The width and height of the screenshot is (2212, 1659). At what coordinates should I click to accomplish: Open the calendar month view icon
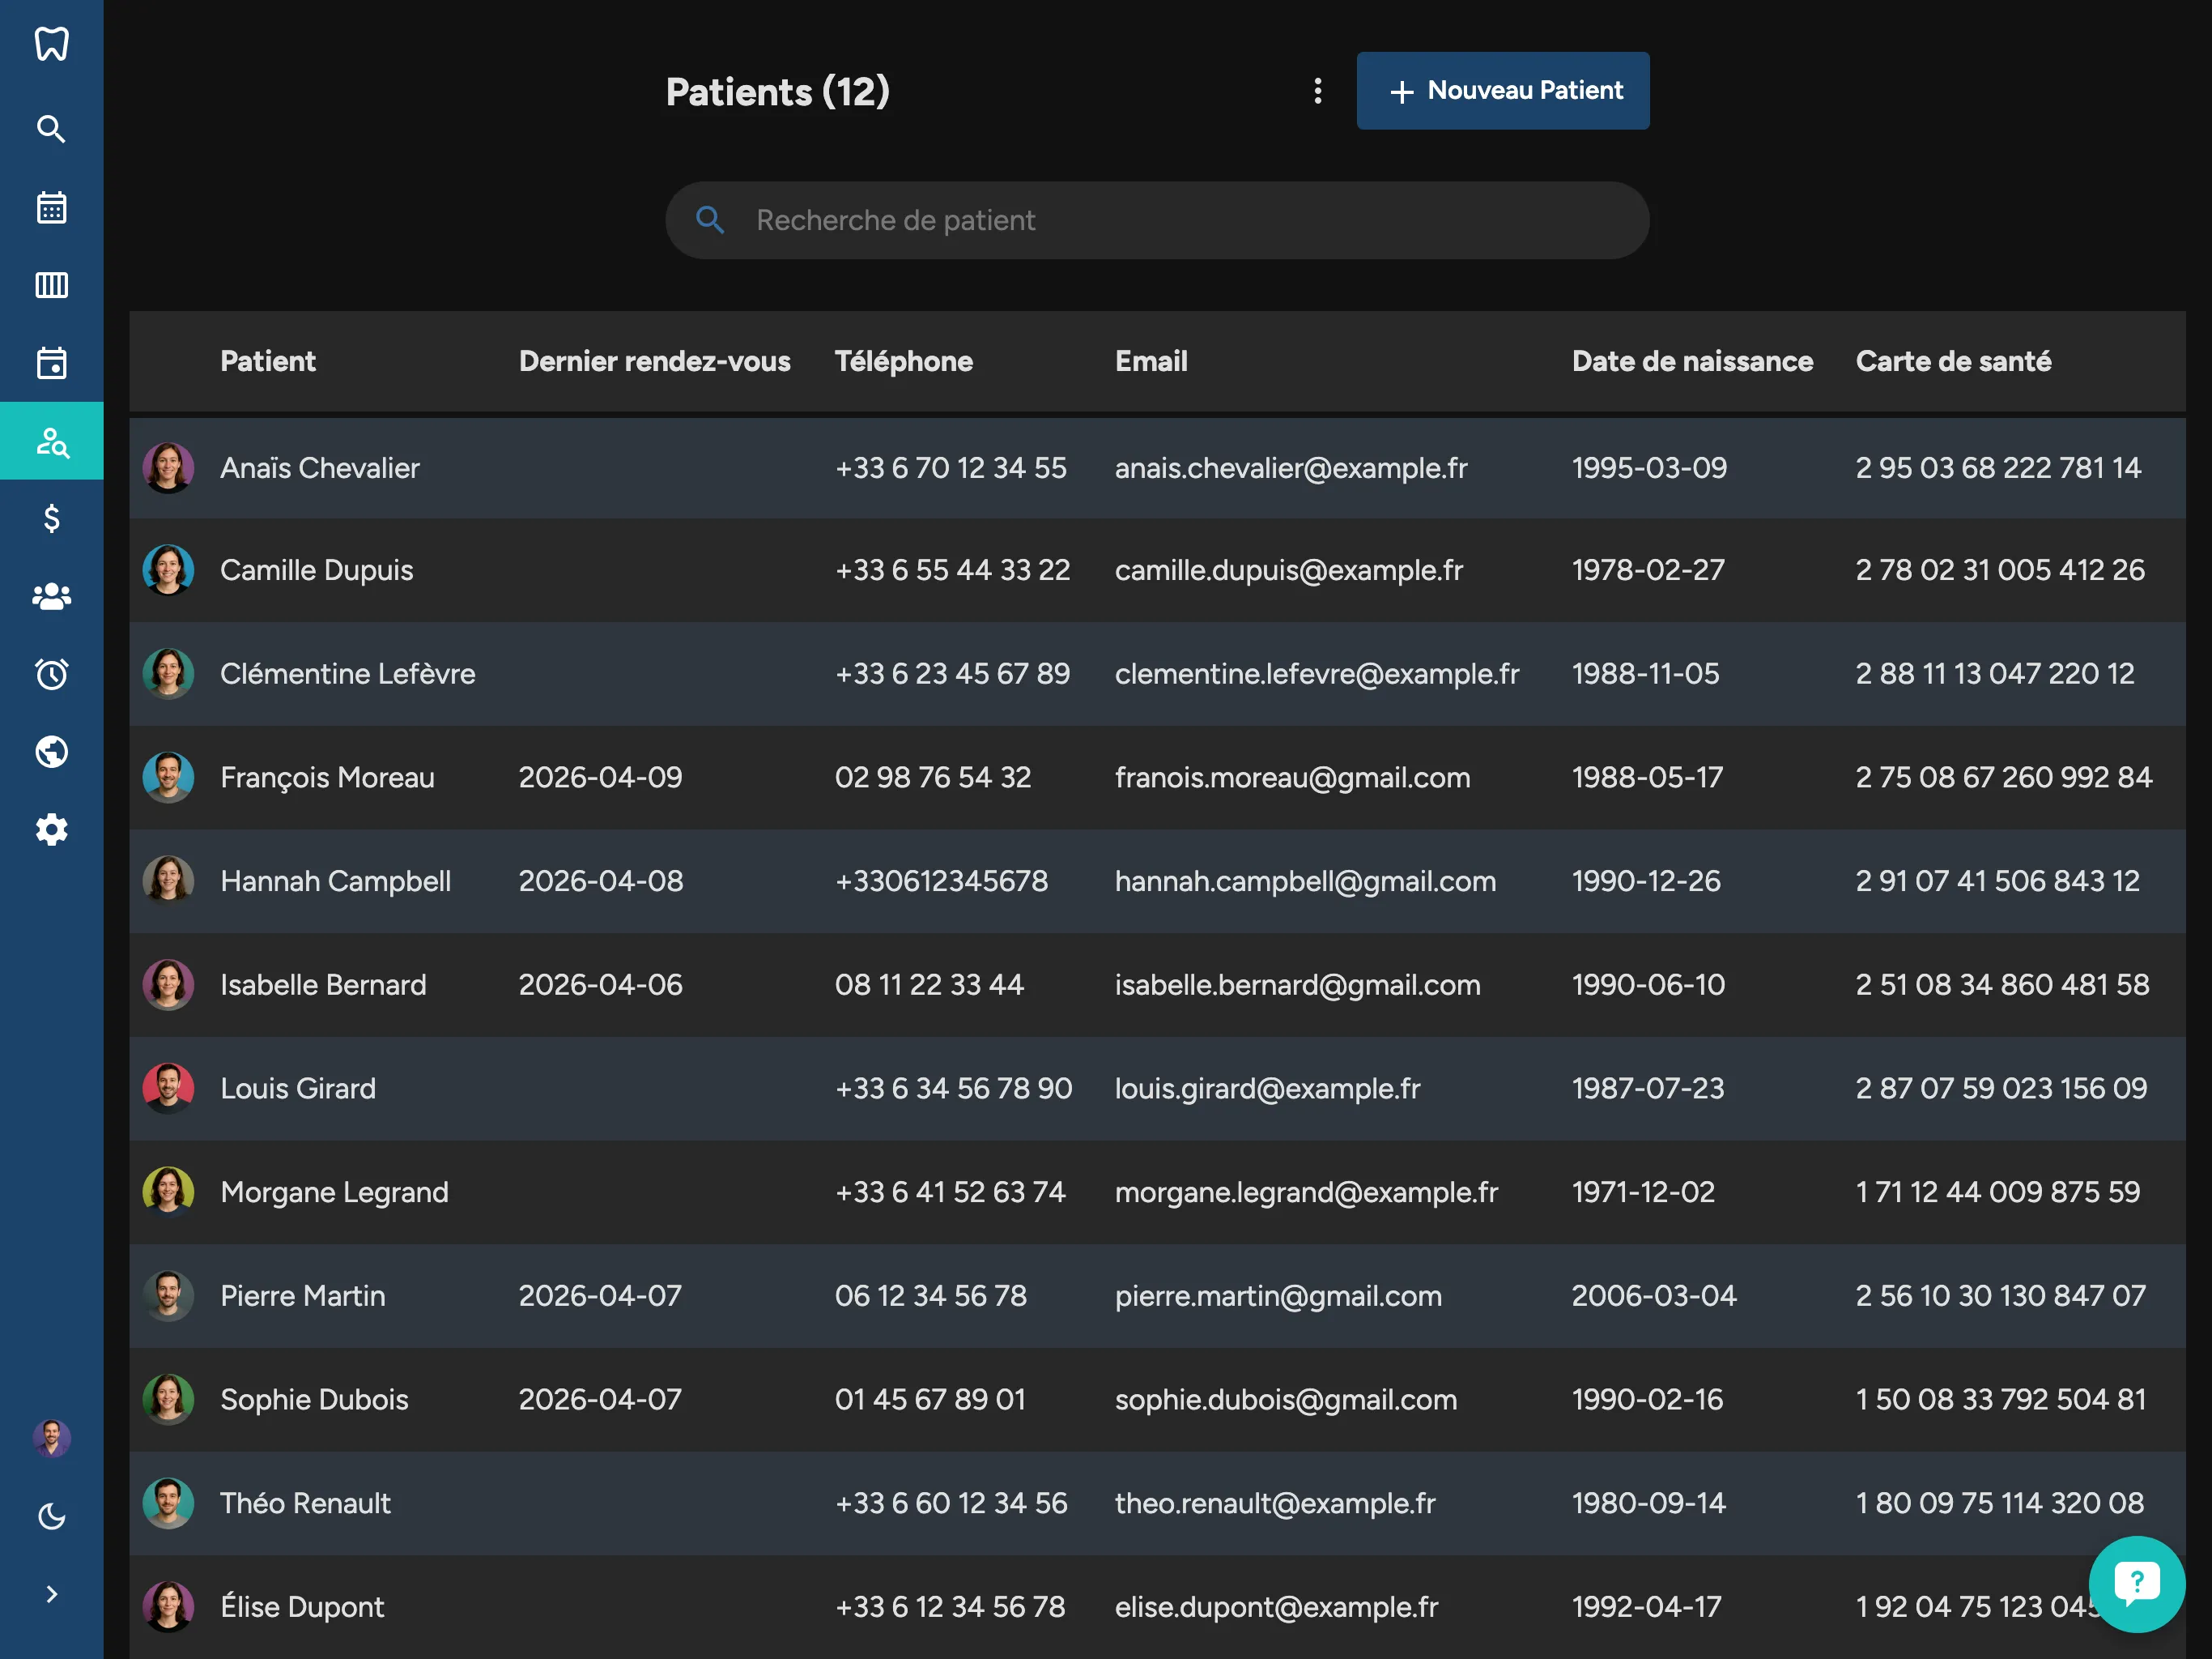[x=51, y=207]
